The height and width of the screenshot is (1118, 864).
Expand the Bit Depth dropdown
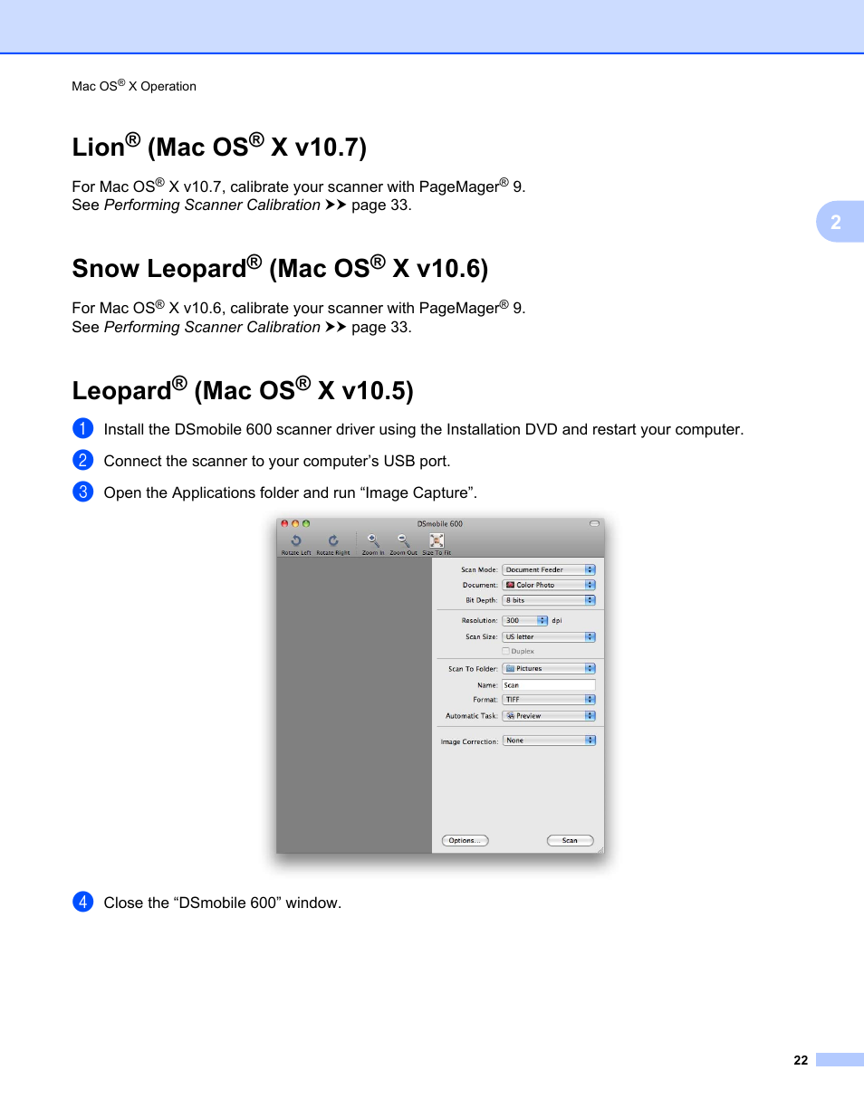tap(549, 600)
